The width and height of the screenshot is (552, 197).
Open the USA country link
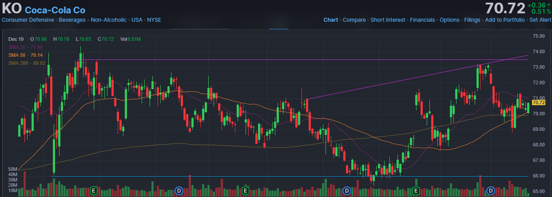click(137, 20)
